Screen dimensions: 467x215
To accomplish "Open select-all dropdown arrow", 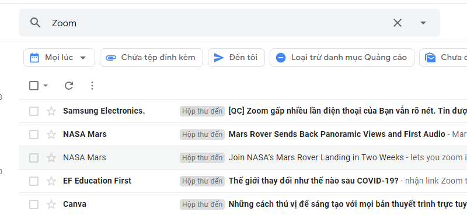I will pos(46,86).
